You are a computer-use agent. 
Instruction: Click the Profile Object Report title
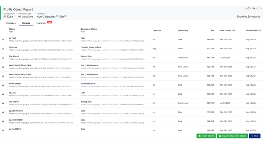tap(18, 9)
